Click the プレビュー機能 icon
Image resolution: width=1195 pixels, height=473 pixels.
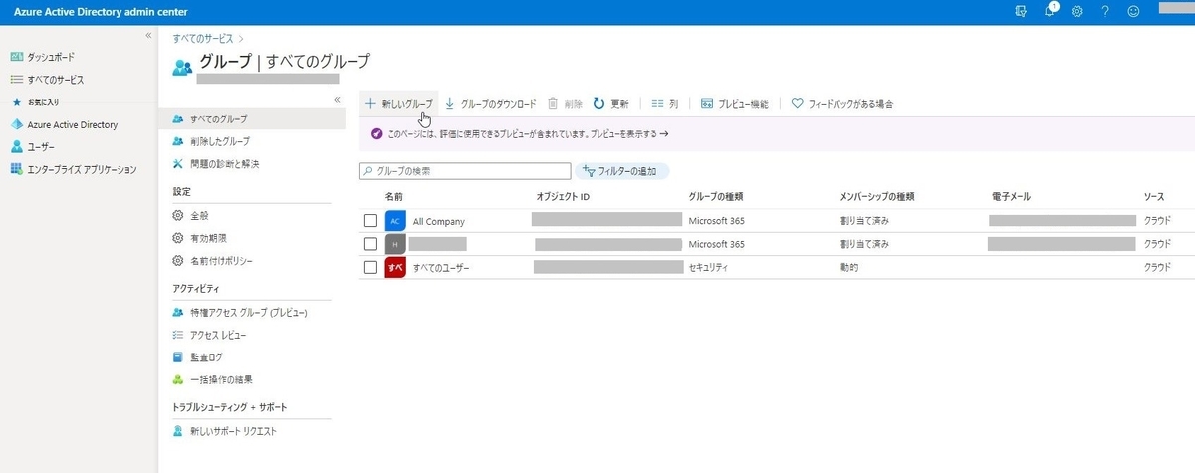(x=707, y=103)
